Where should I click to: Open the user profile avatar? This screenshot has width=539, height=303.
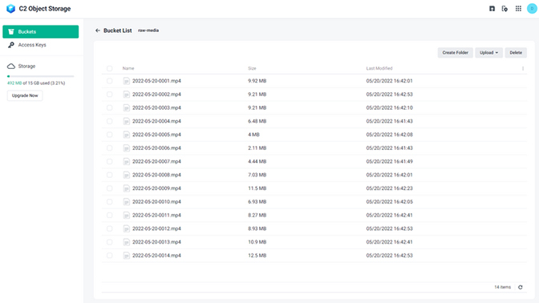(x=532, y=9)
